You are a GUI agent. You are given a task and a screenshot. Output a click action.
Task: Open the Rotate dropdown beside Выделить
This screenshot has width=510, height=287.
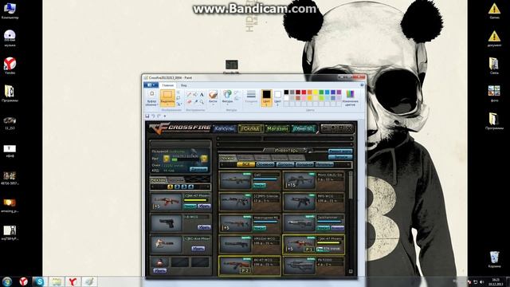point(178,104)
